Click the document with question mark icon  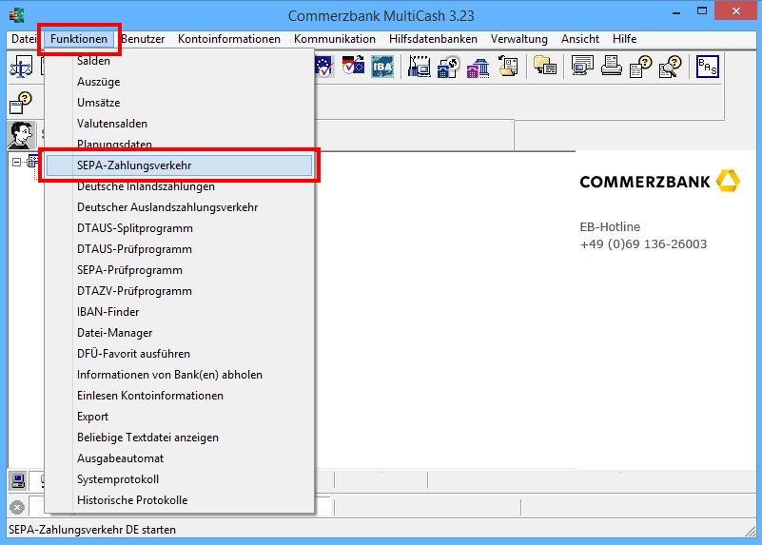pyautogui.click(x=640, y=67)
